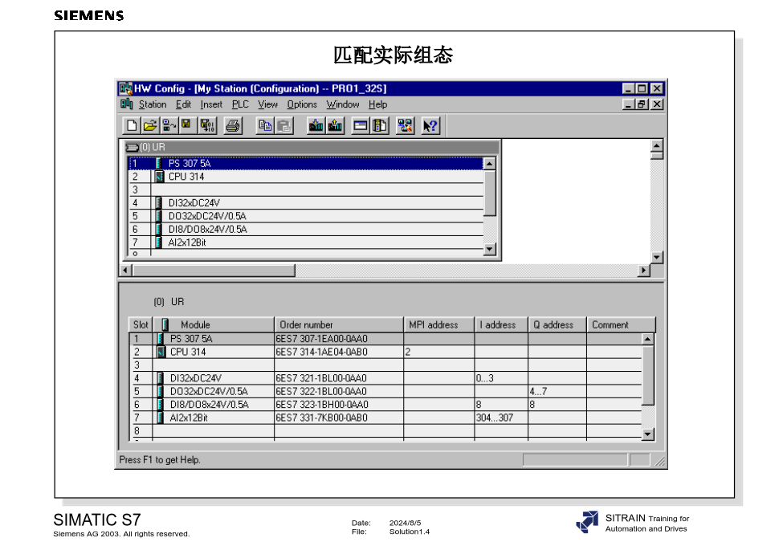Click the Copy toolbar icon
This screenshot has height=542, width=783.
click(265, 125)
